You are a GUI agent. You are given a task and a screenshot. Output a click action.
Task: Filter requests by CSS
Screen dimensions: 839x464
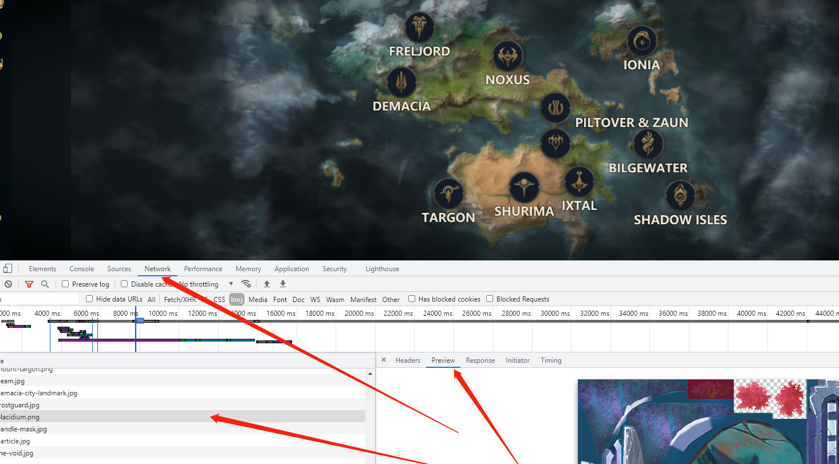(x=219, y=299)
